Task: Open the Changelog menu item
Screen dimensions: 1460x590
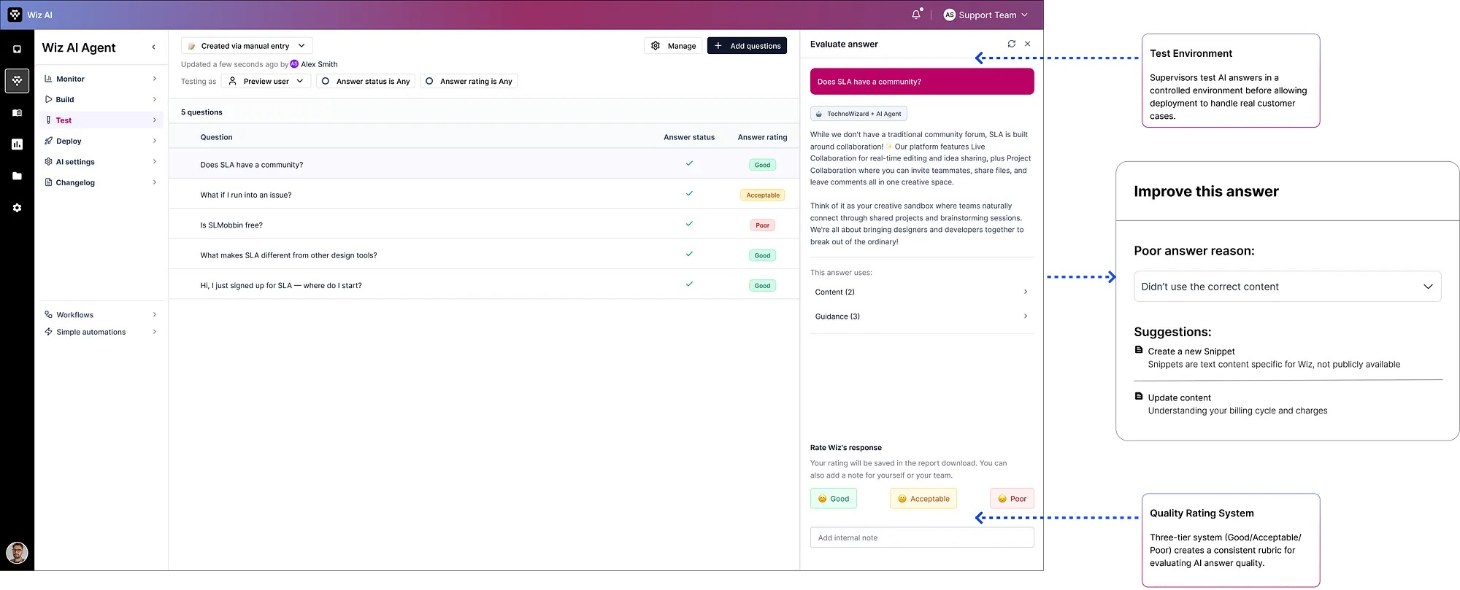Action: click(101, 182)
